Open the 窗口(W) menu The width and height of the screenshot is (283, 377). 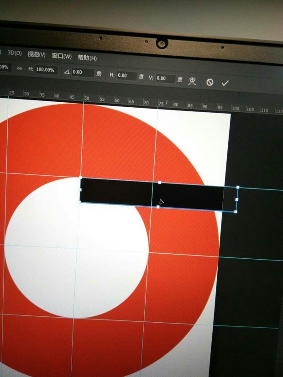point(61,56)
